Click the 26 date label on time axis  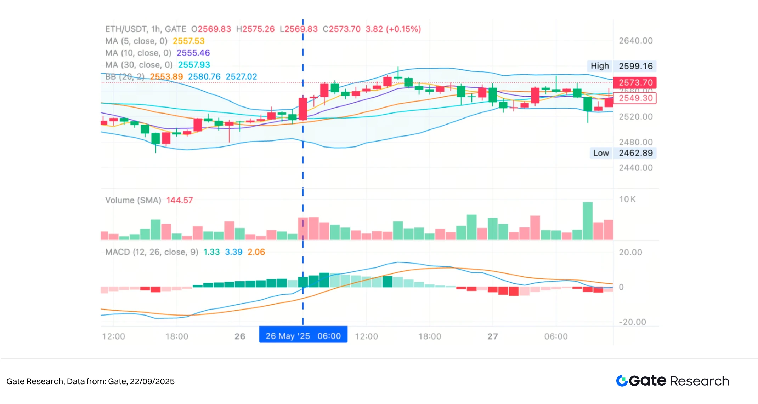(x=240, y=336)
